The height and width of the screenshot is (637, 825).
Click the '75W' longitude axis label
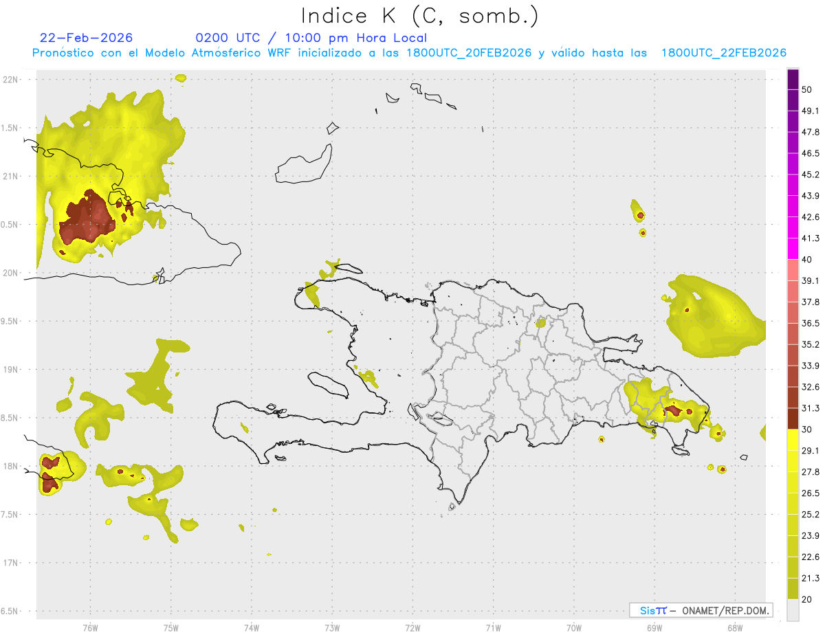[171, 627]
